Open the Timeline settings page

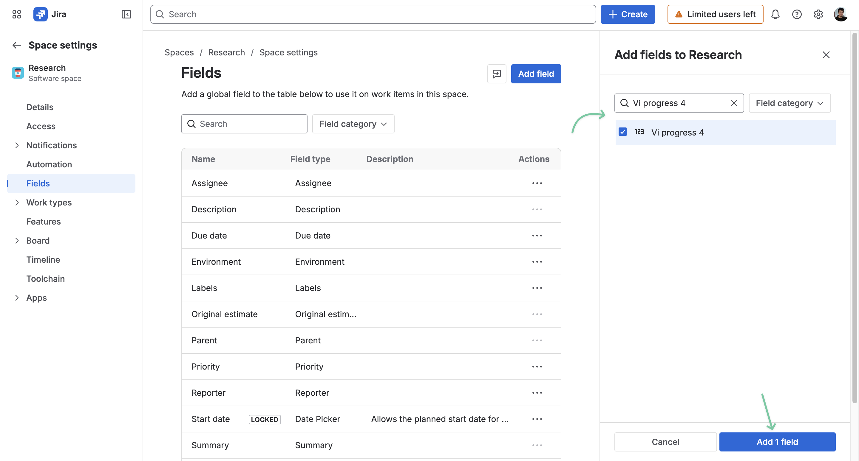tap(43, 260)
